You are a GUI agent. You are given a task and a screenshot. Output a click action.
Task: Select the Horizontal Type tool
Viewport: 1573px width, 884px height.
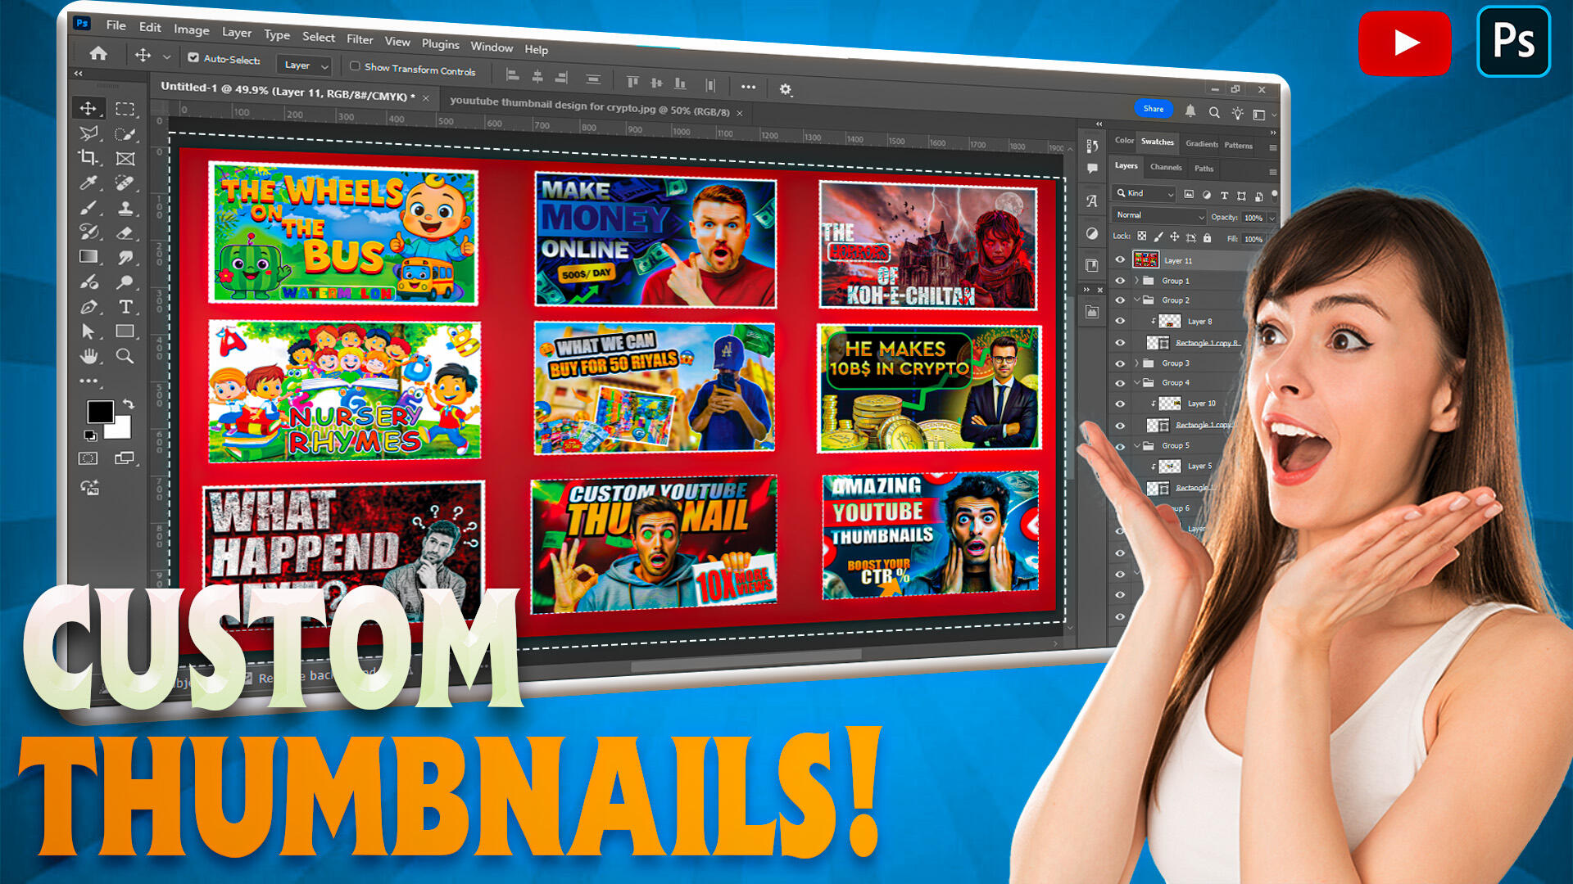click(x=125, y=307)
